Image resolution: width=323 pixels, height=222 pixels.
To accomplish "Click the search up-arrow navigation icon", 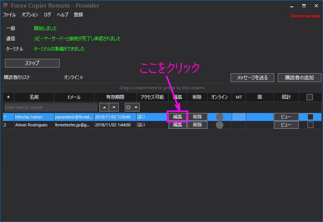I will point(104,107).
